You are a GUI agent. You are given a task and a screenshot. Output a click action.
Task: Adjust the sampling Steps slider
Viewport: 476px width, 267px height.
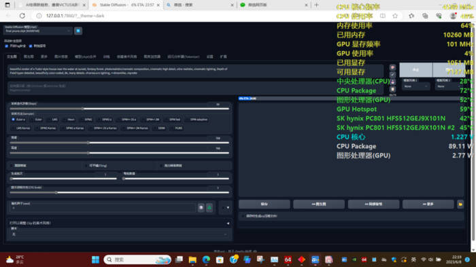pos(119,109)
